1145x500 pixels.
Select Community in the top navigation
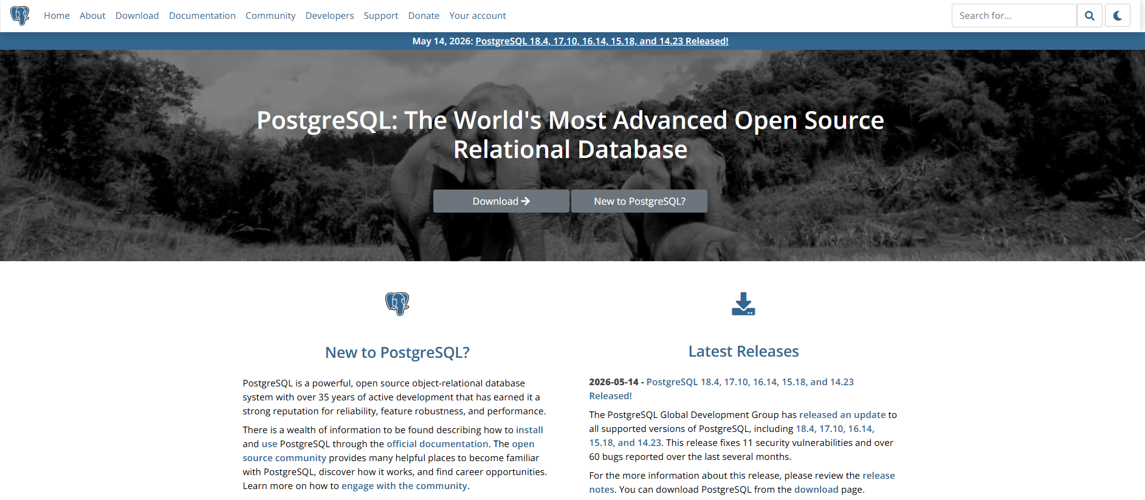point(270,16)
